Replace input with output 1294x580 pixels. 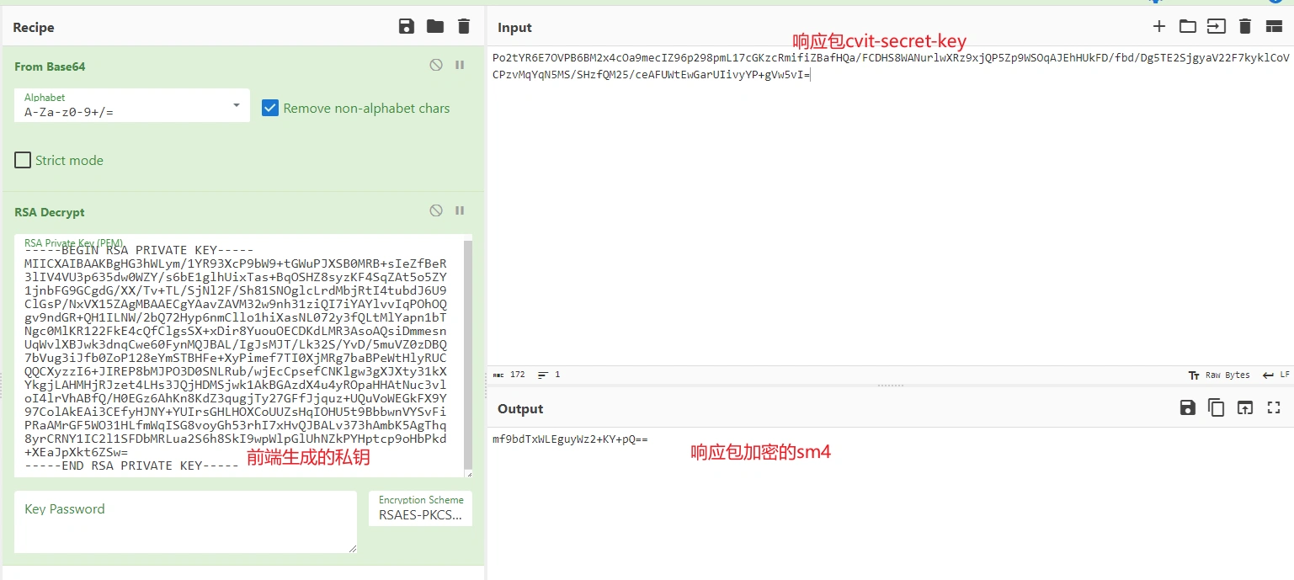click(1245, 408)
